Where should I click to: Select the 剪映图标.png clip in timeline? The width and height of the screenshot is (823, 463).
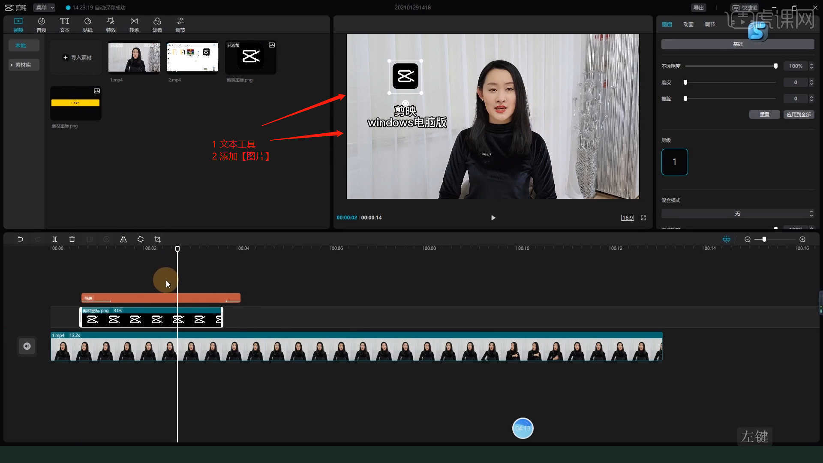tap(151, 317)
